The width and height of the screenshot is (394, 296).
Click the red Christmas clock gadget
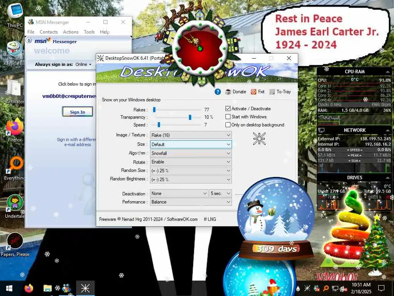200,48
